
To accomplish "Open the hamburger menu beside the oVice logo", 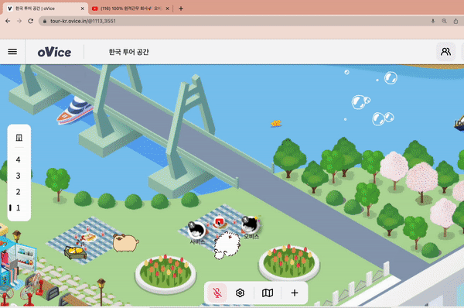I will click(x=12, y=52).
